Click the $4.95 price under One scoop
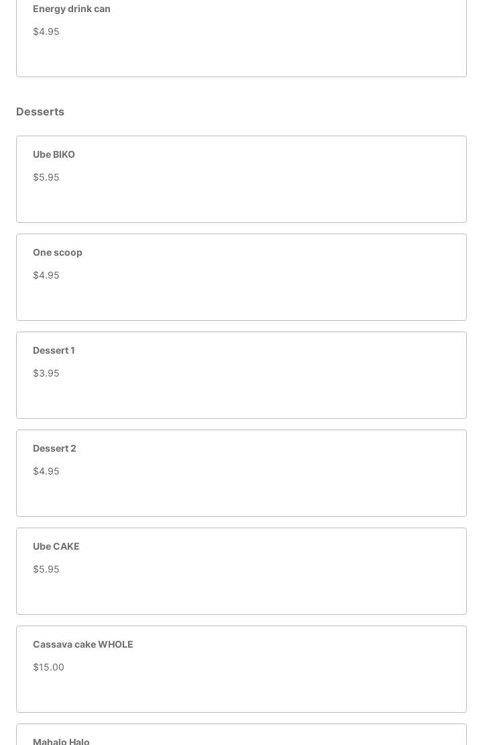 [46, 275]
